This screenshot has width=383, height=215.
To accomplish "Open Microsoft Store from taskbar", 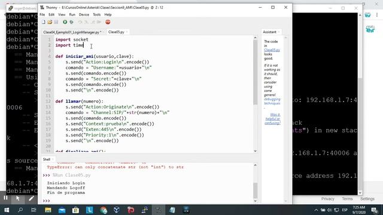I will (75, 210).
